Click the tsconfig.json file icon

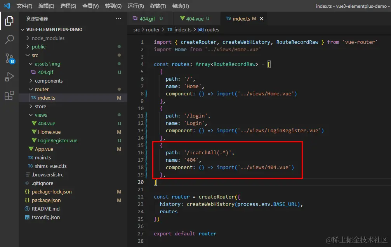27,218
